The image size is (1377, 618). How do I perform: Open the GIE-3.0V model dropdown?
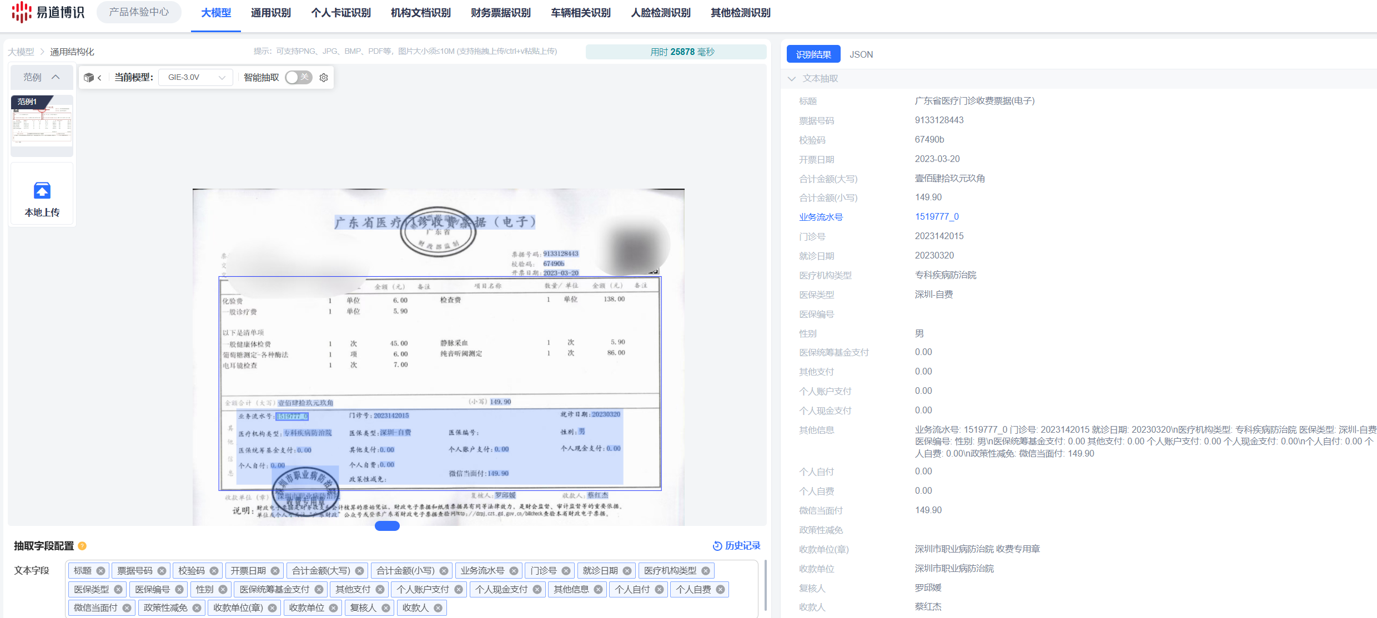click(196, 78)
